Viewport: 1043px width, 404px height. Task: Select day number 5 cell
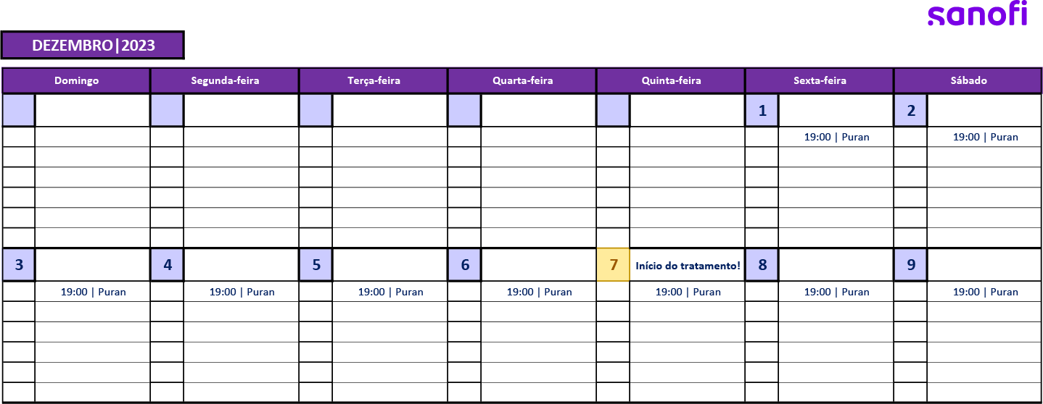pyautogui.click(x=316, y=265)
